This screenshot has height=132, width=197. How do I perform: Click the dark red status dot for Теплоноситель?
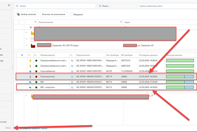point(36,77)
